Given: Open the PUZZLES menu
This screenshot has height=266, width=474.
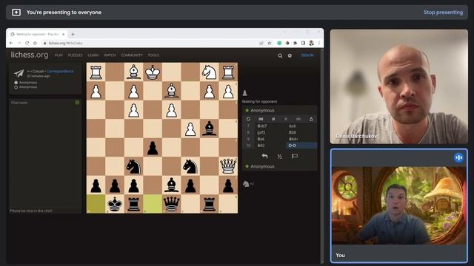Looking at the screenshot, I should [x=76, y=55].
